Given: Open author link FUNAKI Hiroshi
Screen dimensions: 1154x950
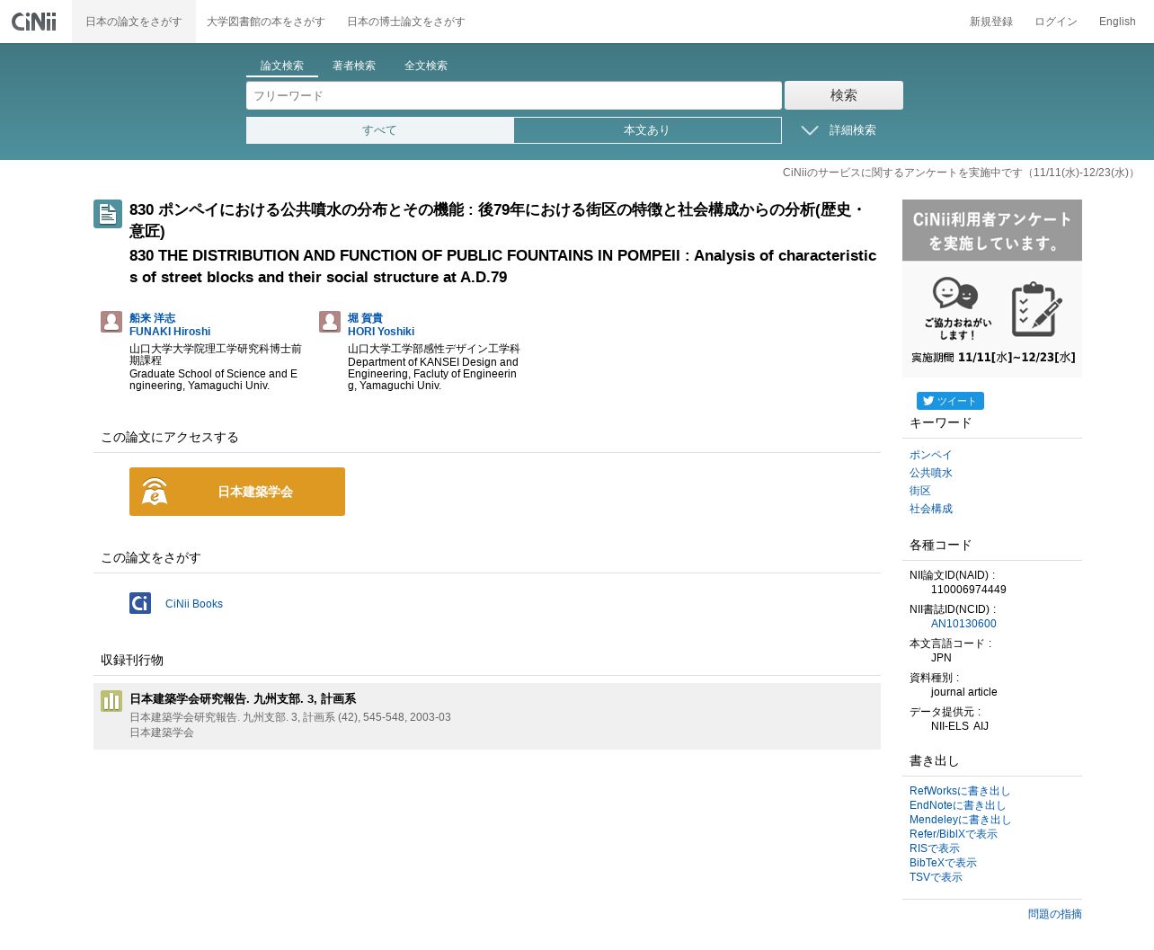Looking at the screenshot, I should (170, 332).
